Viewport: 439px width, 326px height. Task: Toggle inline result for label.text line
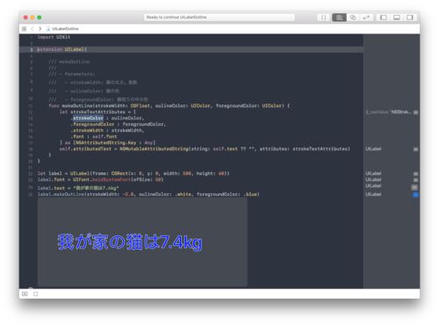coord(415,187)
